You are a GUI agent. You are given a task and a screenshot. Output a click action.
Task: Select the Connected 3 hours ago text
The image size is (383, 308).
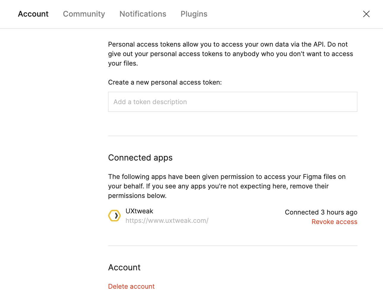point(321,212)
